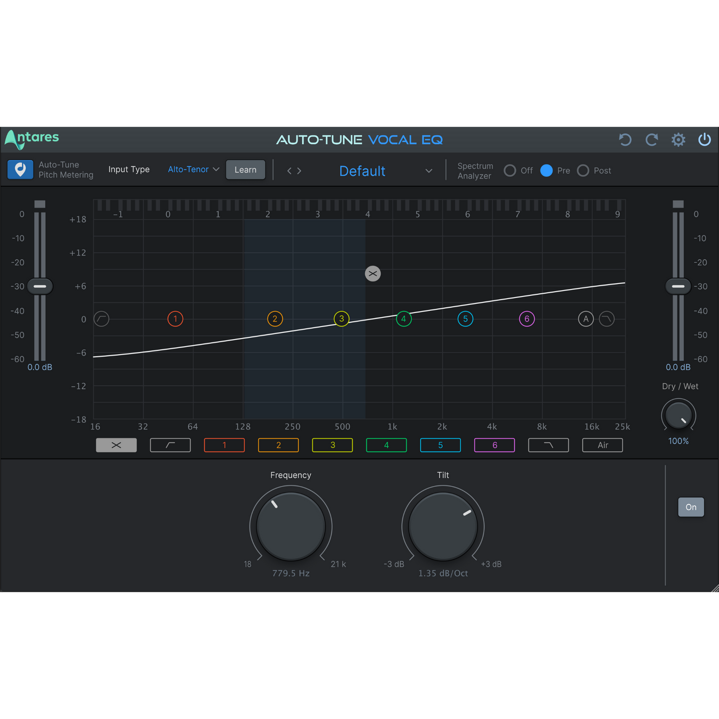Click the high-cut filter icon in the graph
The image size is (719, 719).
click(x=606, y=318)
